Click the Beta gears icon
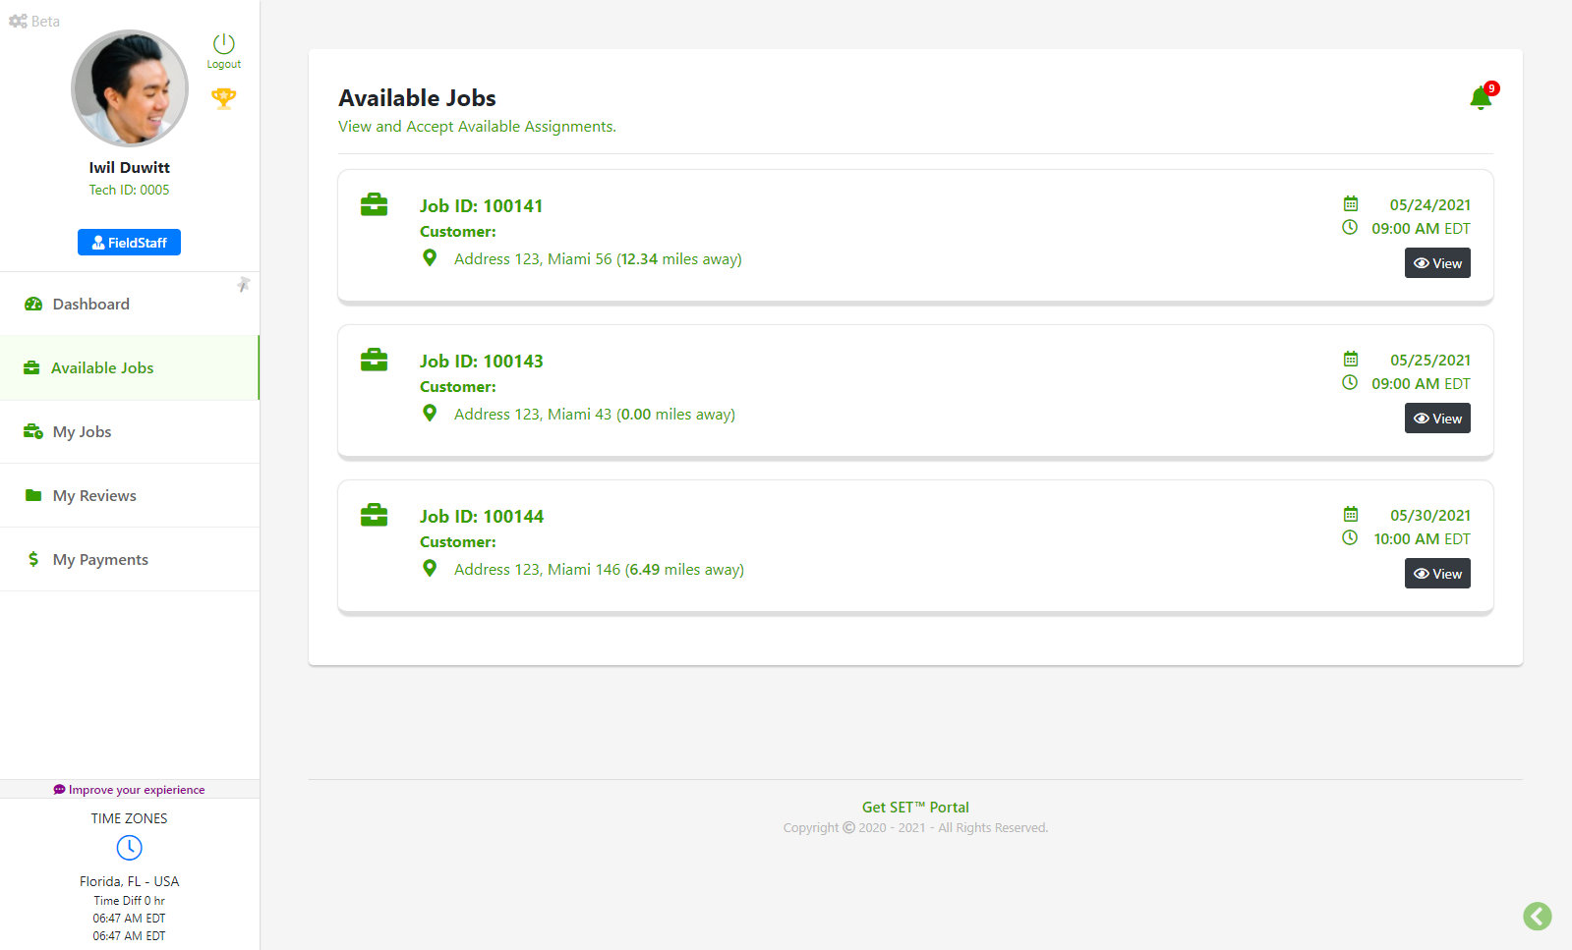Screen dimensions: 1572x950 point(18,21)
